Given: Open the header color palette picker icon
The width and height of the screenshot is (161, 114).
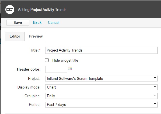Looking at the screenshot, I should coord(70,68).
